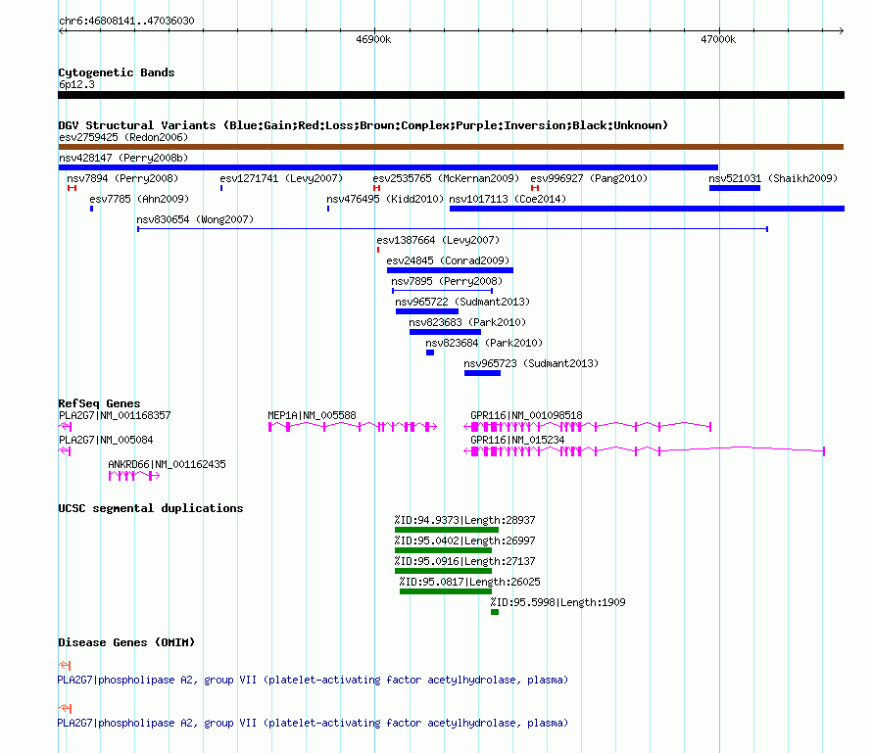The width and height of the screenshot is (872, 753).
Task: Select the nsv1017113 (Coe2014) gain bar
Action: 647,209
